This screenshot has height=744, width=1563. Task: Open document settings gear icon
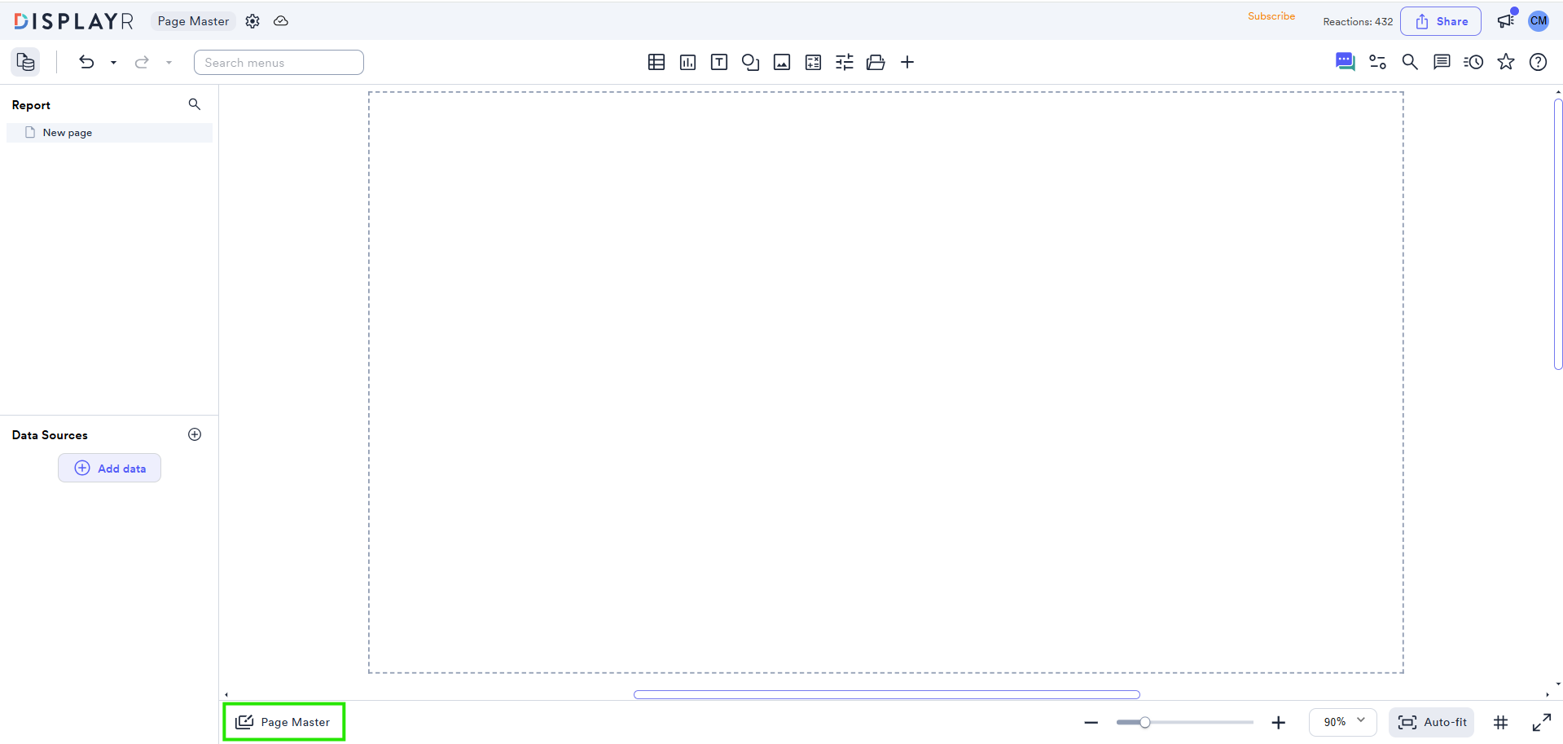(x=252, y=21)
